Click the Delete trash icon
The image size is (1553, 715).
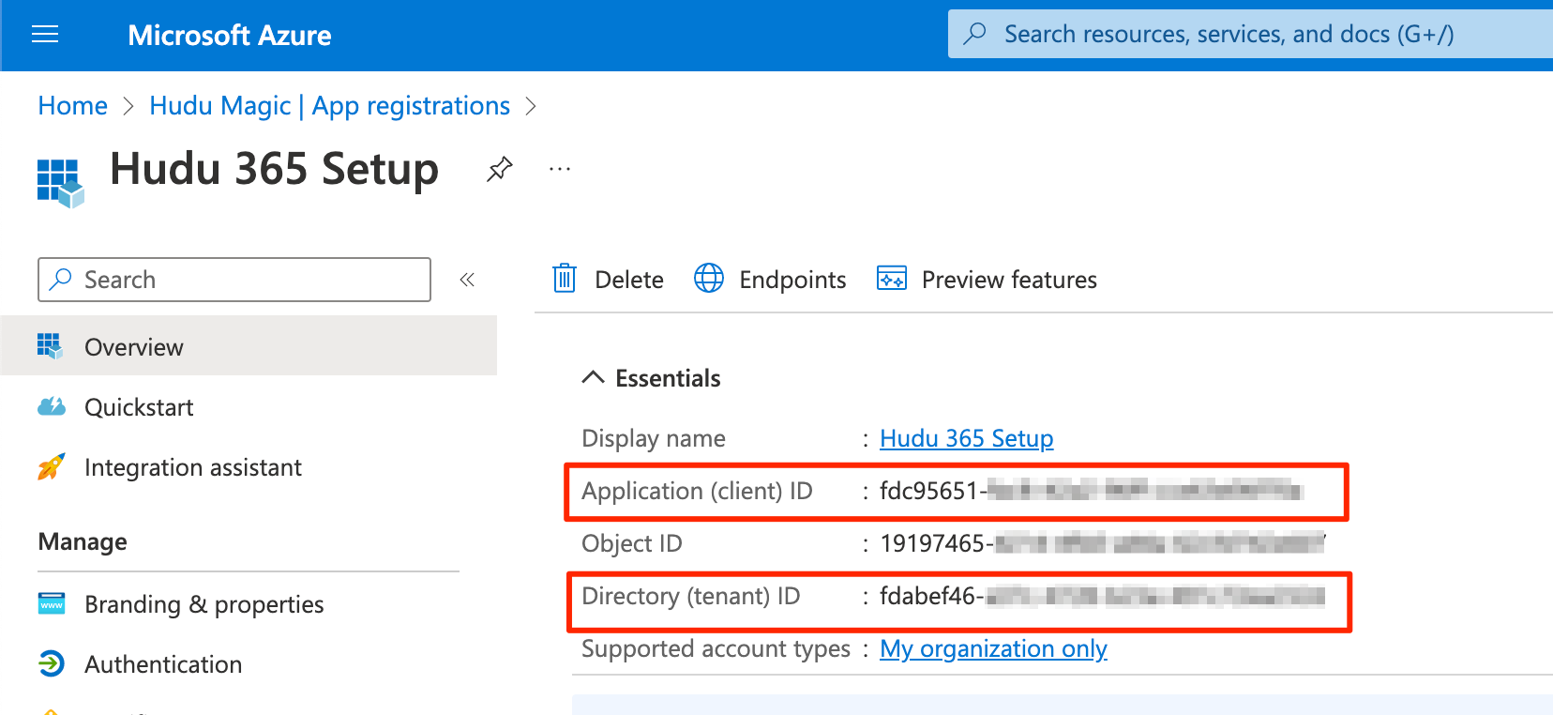click(x=565, y=279)
